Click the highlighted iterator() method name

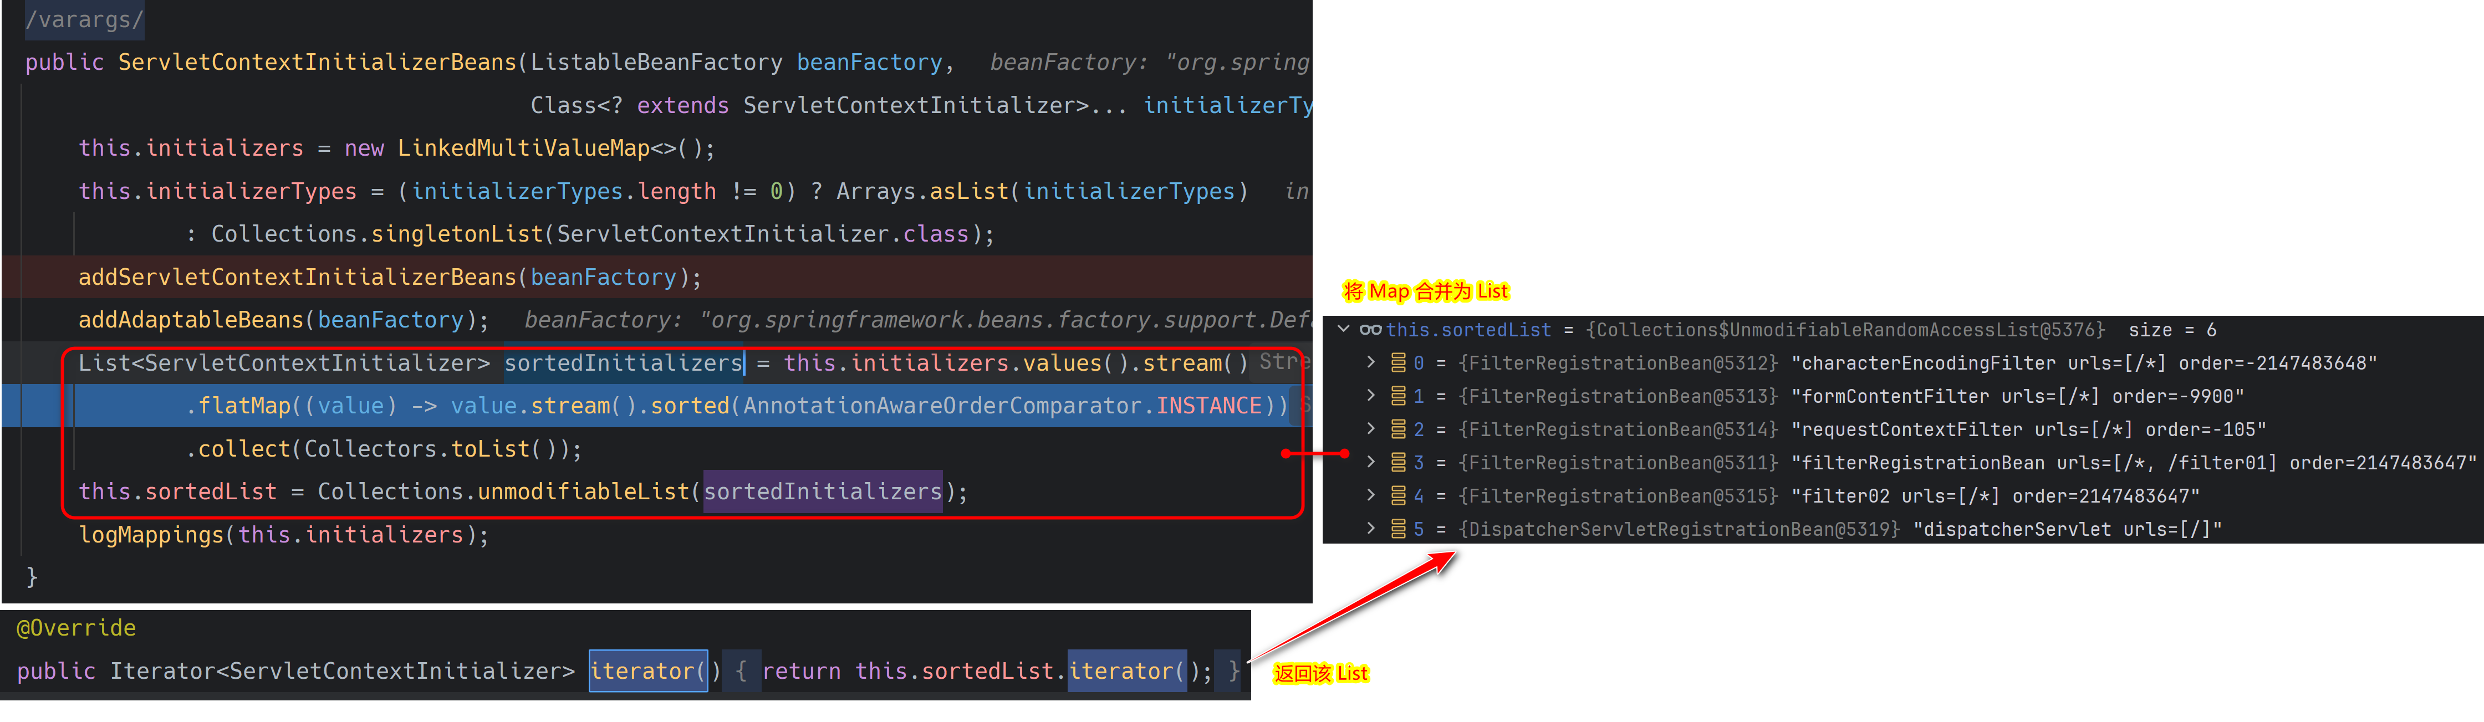click(x=648, y=671)
